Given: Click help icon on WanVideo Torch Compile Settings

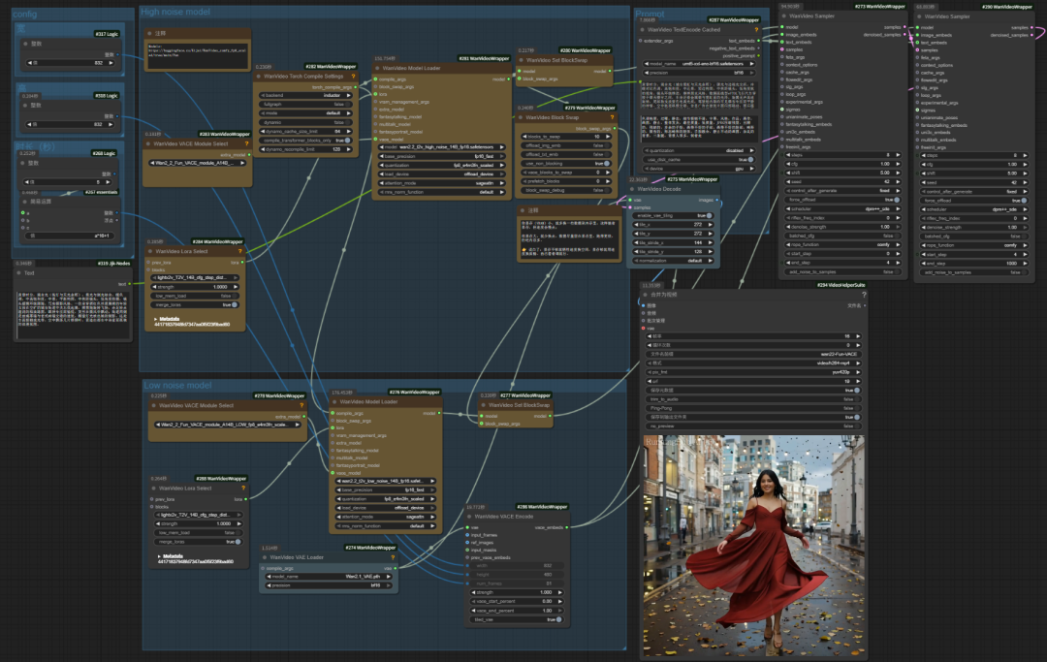Looking at the screenshot, I should tap(354, 76).
